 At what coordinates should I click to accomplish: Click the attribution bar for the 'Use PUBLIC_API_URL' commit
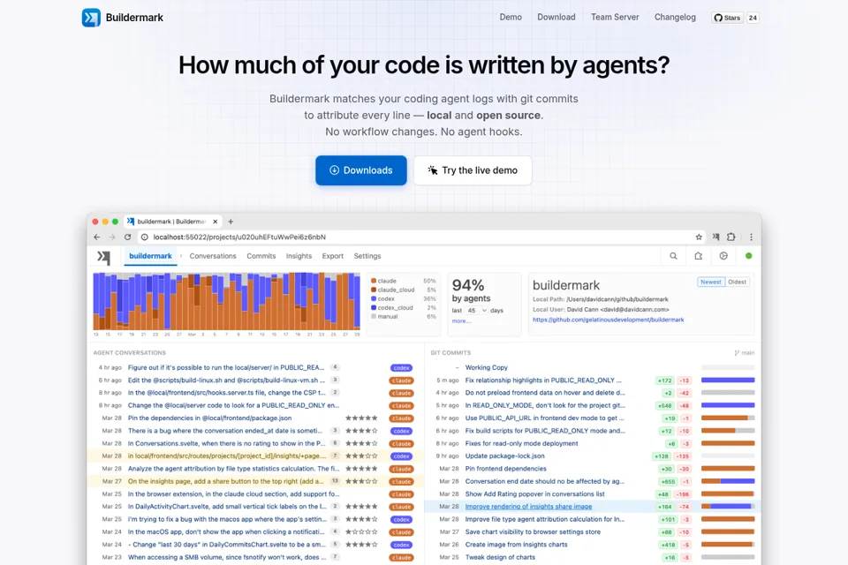[728, 418]
